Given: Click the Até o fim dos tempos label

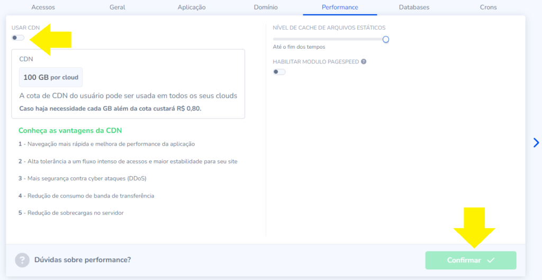Looking at the screenshot, I should coord(299,47).
